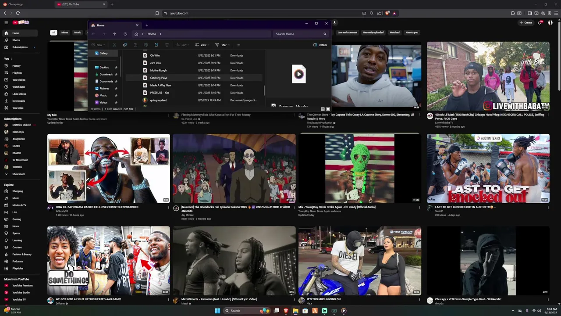Select Mixes filter chip
The width and height of the screenshot is (561, 316).
[64, 32]
